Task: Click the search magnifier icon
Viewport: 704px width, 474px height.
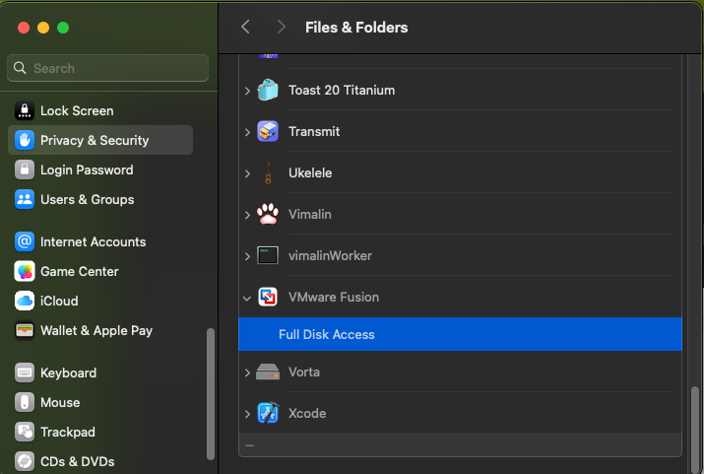Action: click(20, 68)
